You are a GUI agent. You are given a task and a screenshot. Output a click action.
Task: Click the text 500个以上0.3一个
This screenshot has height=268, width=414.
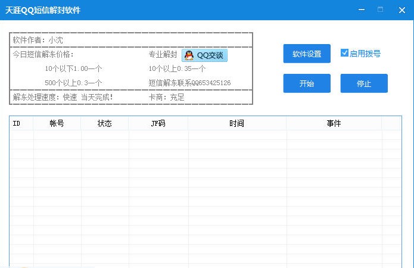73,83
